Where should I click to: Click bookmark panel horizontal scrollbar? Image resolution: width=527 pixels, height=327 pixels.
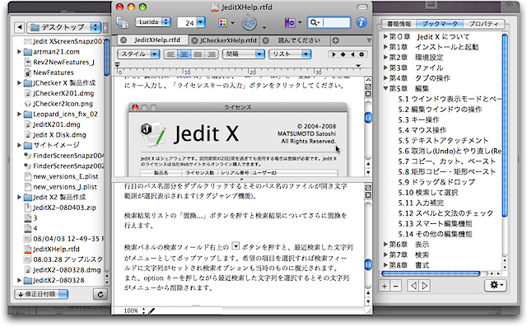[x=431, y=274]
